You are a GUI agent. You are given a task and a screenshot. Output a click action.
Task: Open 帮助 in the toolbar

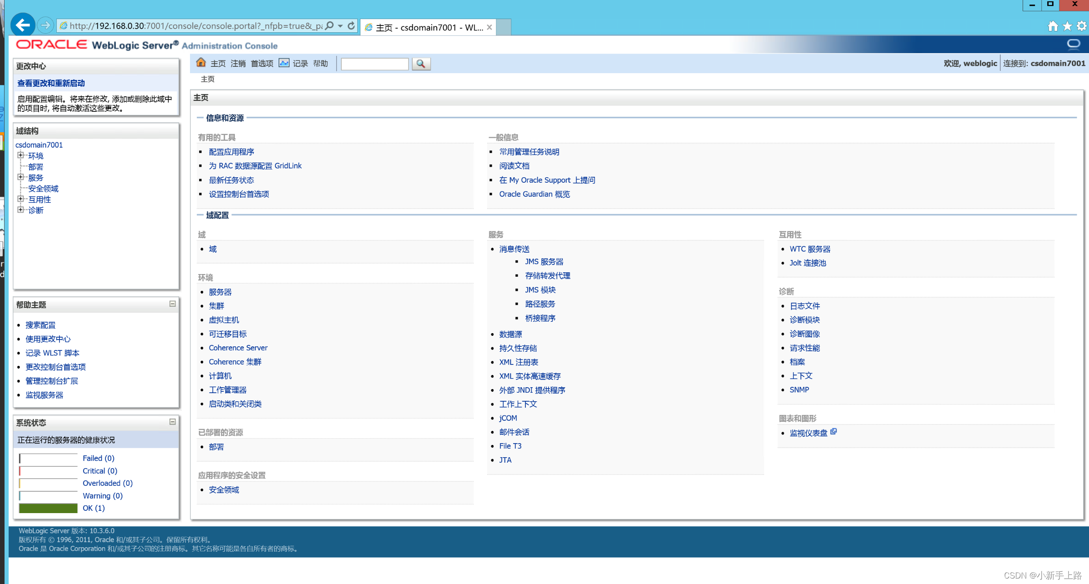click(x=320, y=64)
